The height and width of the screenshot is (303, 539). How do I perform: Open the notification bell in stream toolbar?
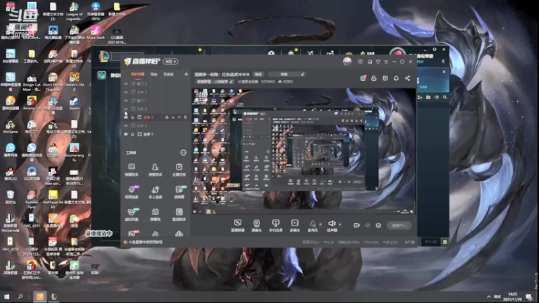click(x=396, y=78)
